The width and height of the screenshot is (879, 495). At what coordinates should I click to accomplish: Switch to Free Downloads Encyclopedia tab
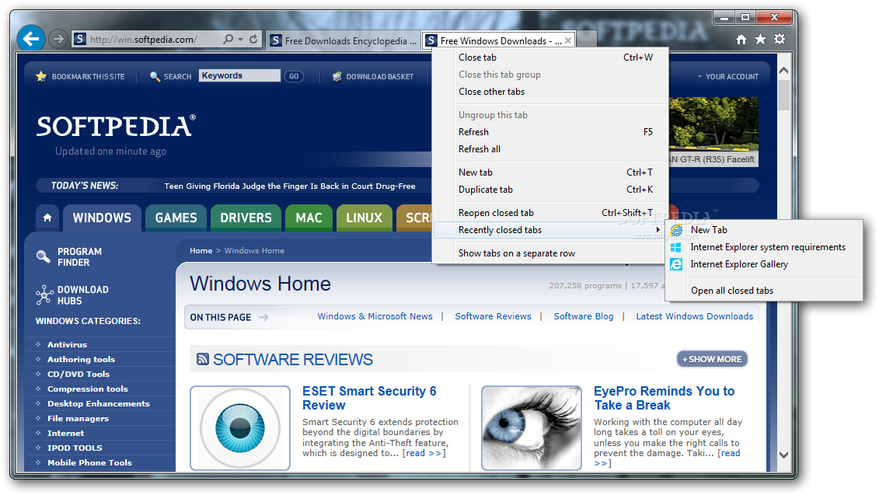click(343, 40)
